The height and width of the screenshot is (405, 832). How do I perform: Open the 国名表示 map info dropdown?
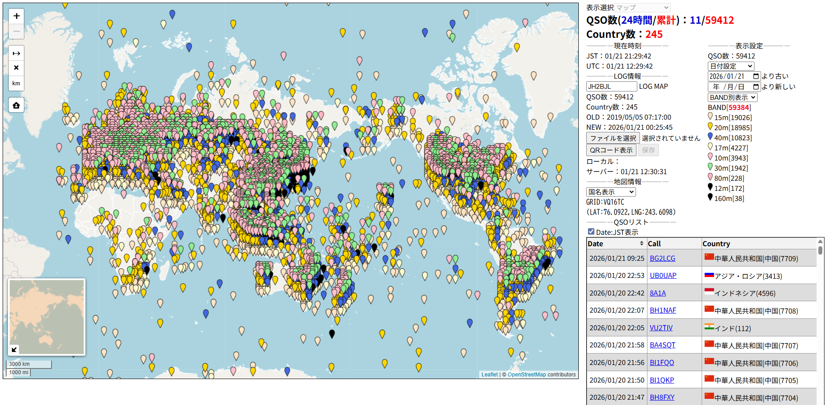tap(611, 192)
